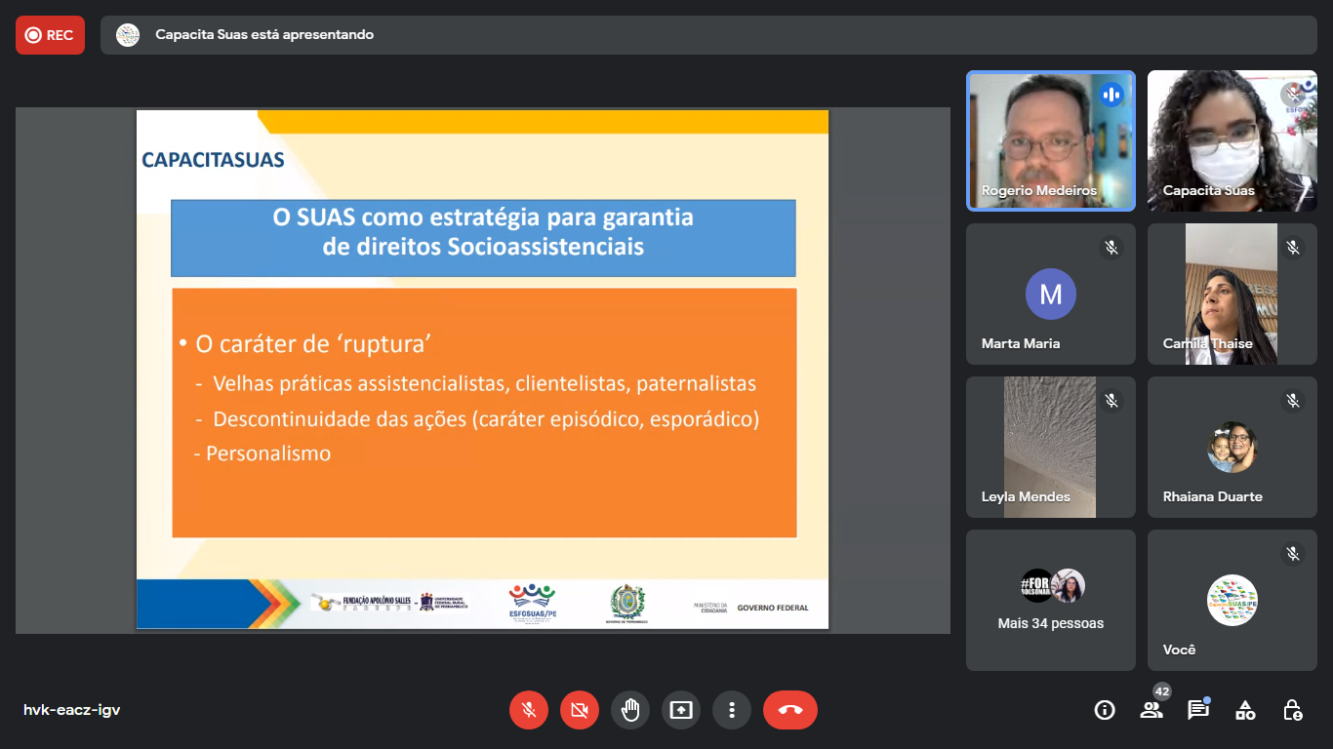The image size is (1333, 749).
Task: Select Capacita Suas video tile
Action: coord(1232,140)
